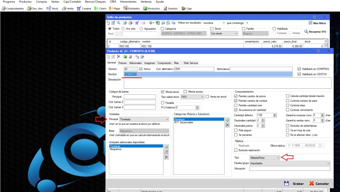Open Entidades from the main toolbar

[x=132, y=9]
